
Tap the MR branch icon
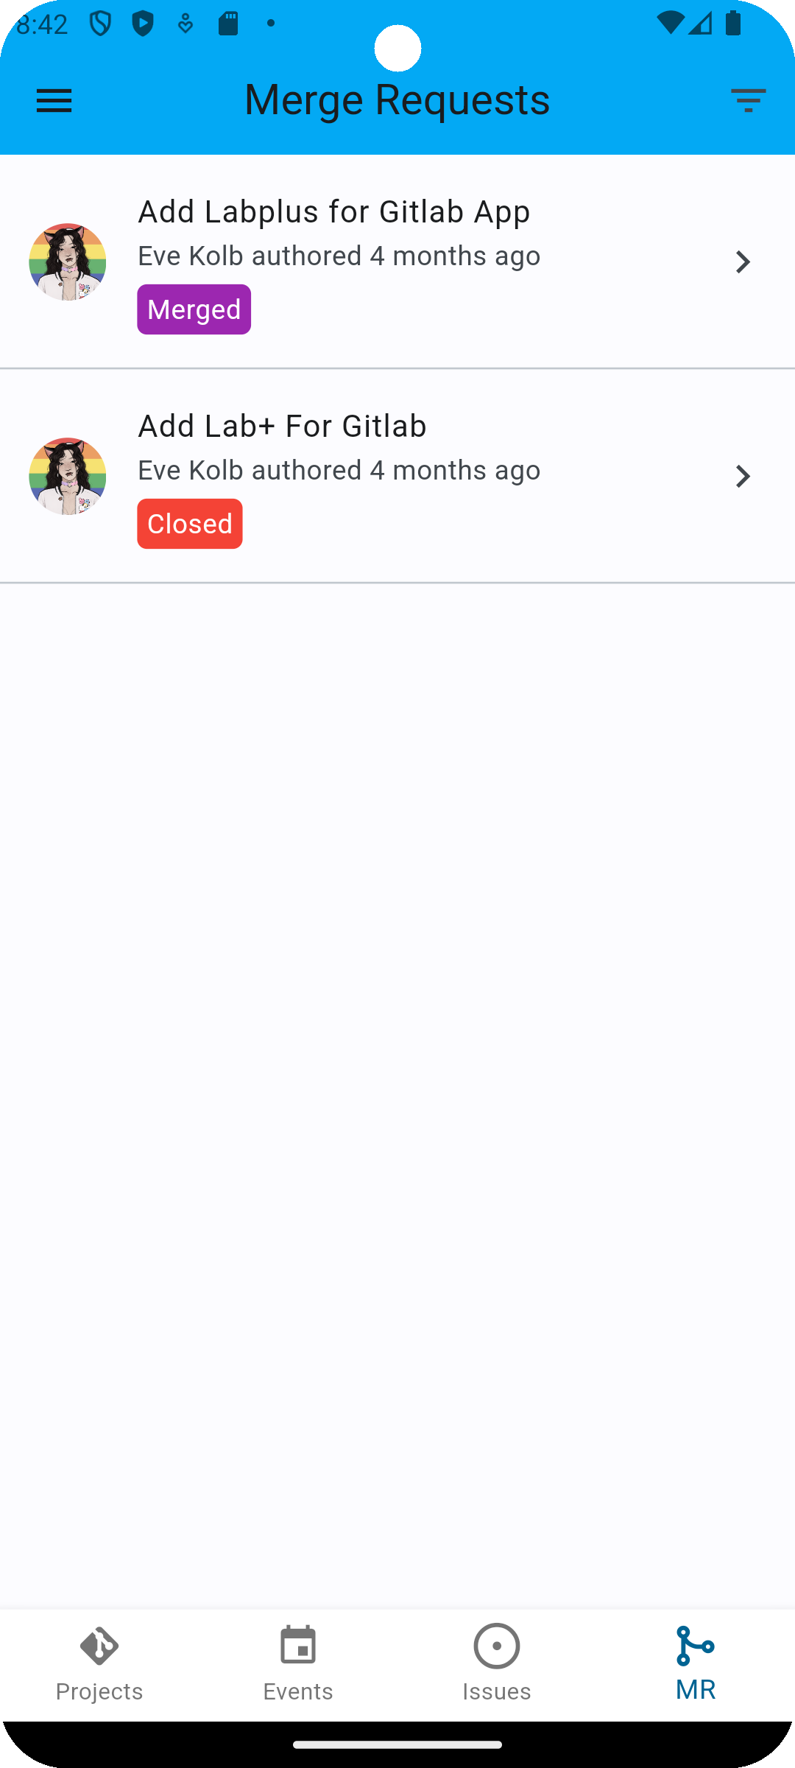pos(695,1646)
